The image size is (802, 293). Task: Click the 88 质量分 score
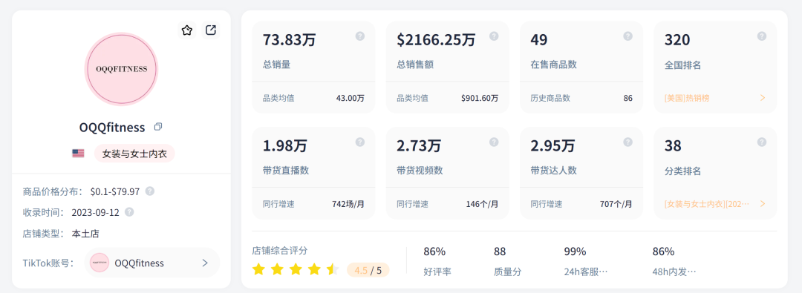pos(500,251)
